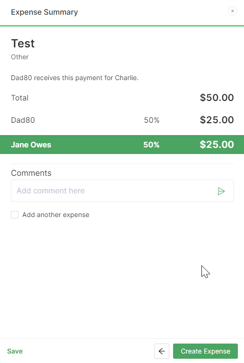244x363 pixels.
Task: Click the Create Expense button
Action: [205, 351]
